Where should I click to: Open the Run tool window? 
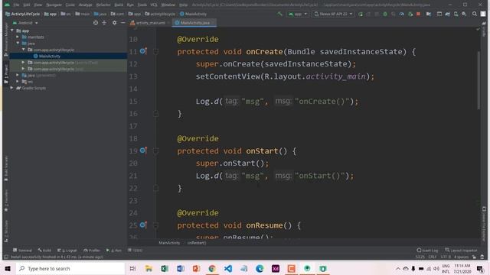[114, 251]
